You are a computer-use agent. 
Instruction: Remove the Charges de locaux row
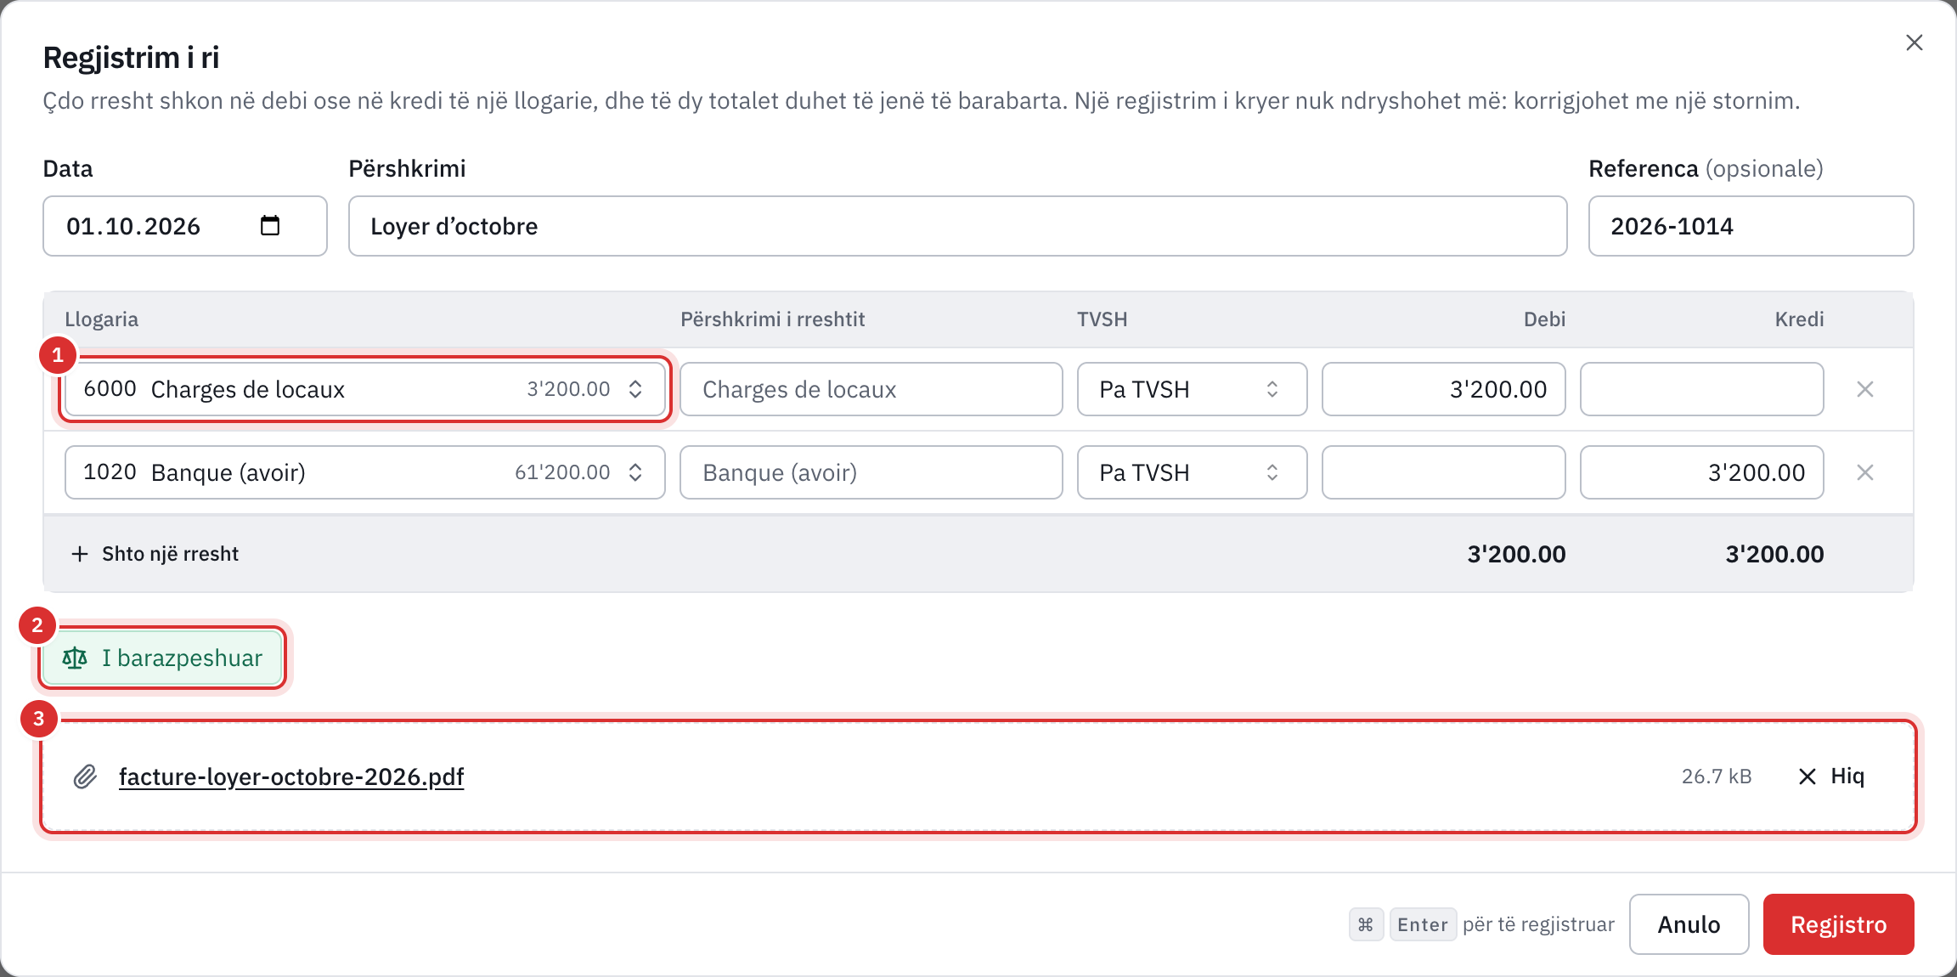point(1865,389)
